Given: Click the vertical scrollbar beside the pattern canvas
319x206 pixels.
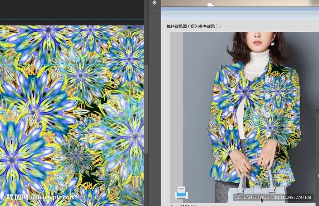Looking at the screenshot, I should [146, 109].
